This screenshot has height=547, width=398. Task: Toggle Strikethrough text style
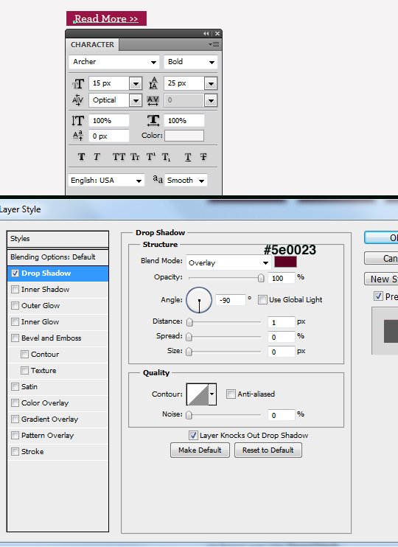[x=203, y=157]
